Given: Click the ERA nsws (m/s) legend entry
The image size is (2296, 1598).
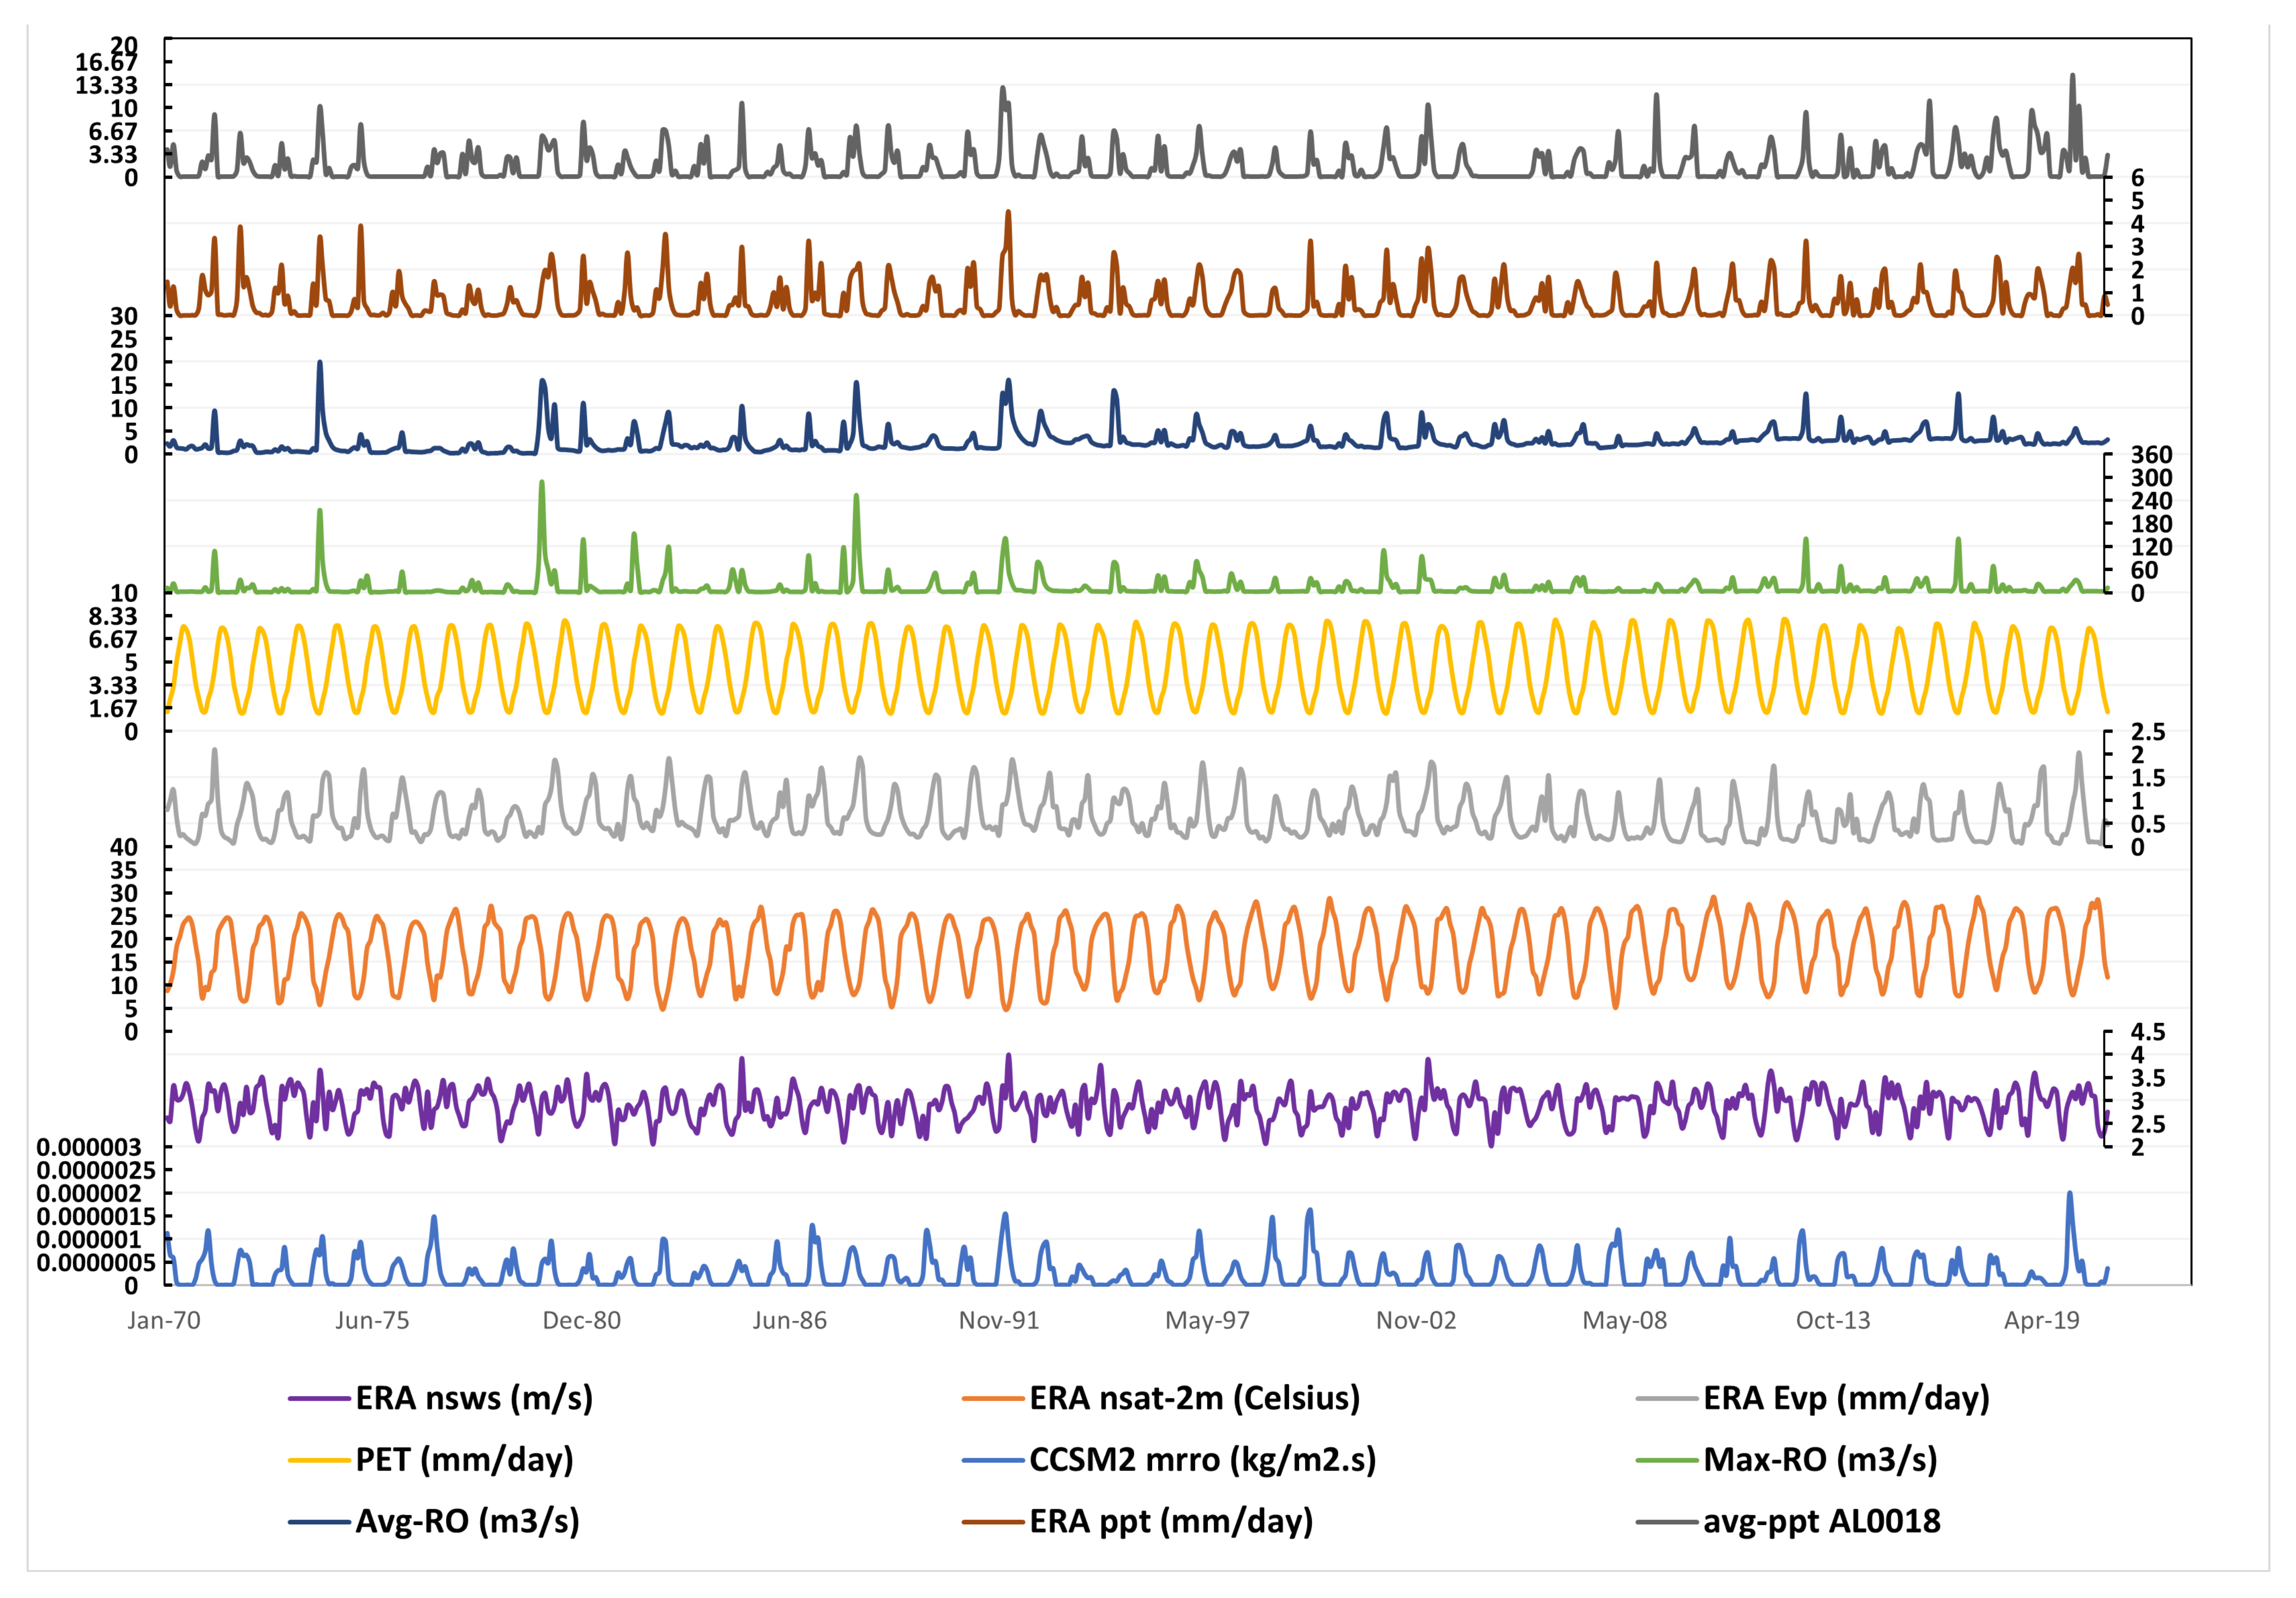Looking at the screenshot, I should (474, 1397).
